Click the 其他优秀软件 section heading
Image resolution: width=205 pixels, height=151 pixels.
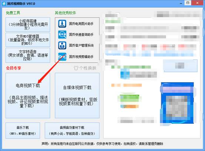point(65,13)
